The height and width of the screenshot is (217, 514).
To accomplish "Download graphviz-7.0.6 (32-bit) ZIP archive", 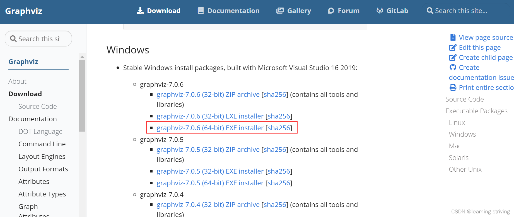I will (208, 94).
